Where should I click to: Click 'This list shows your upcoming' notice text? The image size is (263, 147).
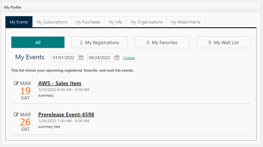pyautogui.click(x=72, y=70)
